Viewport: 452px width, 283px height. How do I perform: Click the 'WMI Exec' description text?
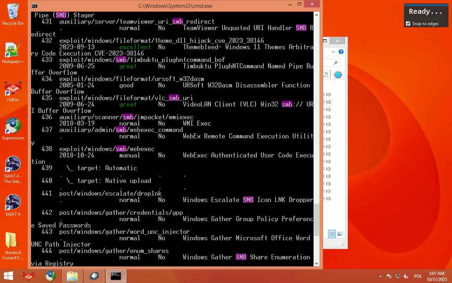197,123
